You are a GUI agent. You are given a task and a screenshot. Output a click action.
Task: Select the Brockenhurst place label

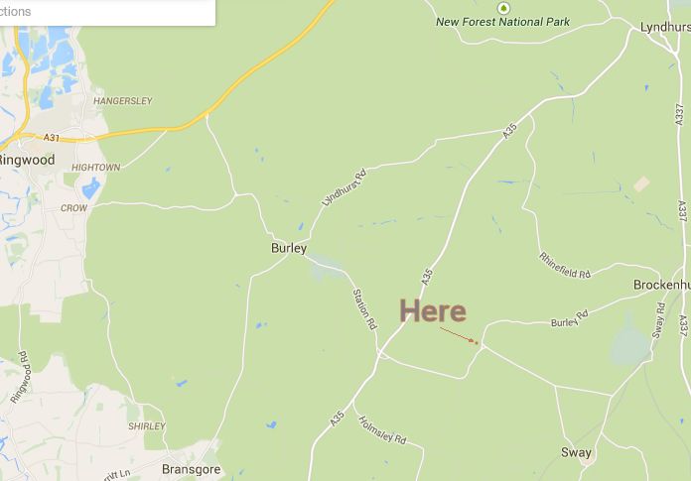pyautogui.click(x=662, y=285)
